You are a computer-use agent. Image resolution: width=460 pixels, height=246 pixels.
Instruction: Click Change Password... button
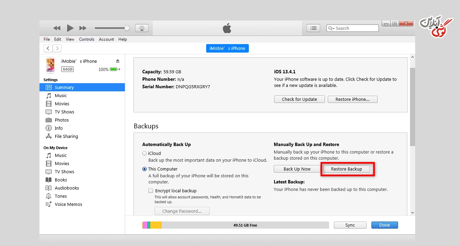182,211
